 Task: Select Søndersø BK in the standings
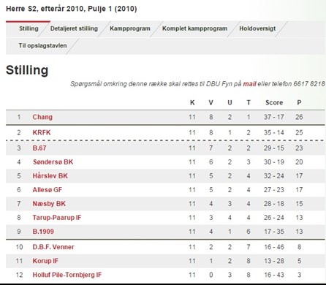(x=53, y=162)
